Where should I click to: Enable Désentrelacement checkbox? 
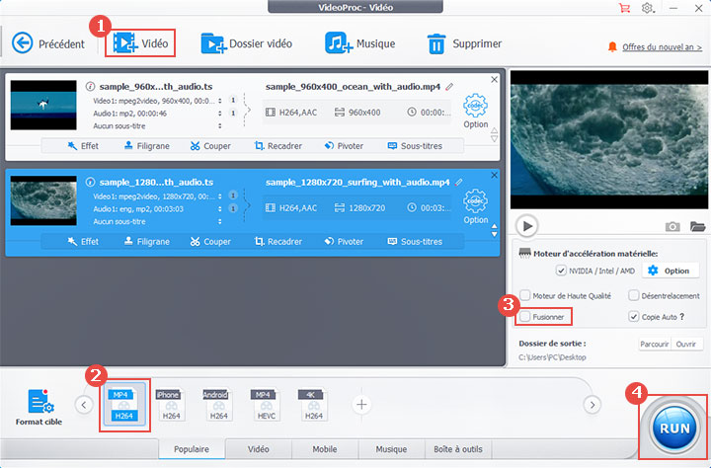click(x=633, y=295)
